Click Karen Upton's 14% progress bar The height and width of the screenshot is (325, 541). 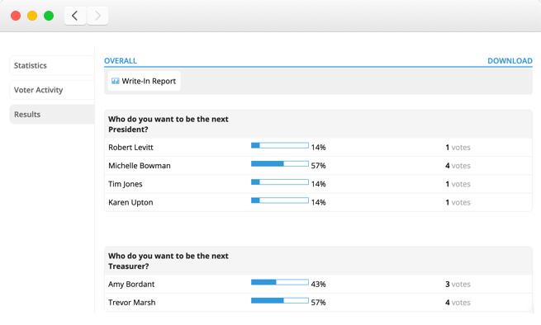click(280, 200)
